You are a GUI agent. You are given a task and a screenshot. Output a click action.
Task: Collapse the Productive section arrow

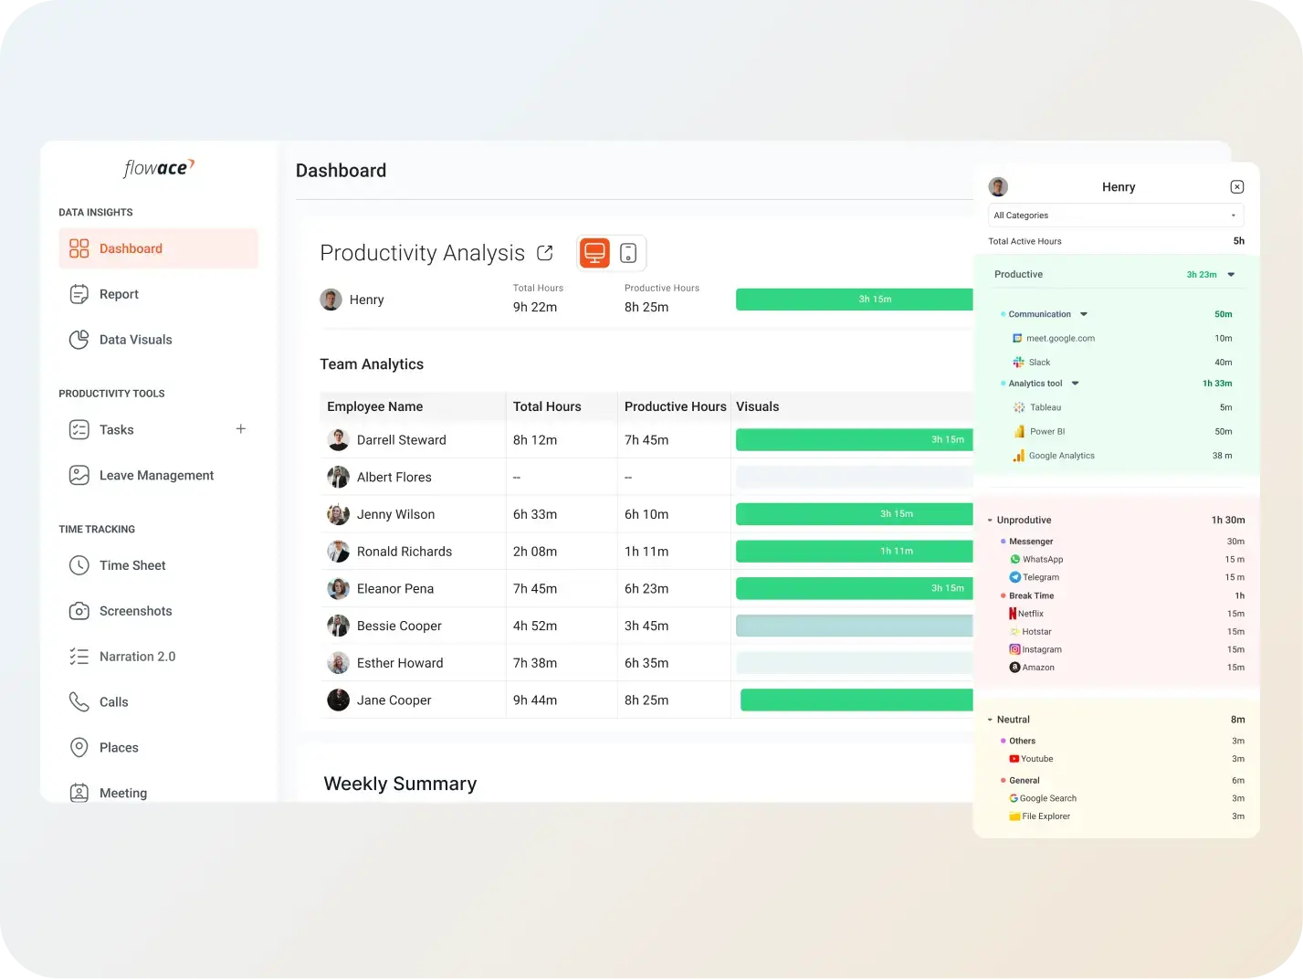click(1231, 275)
